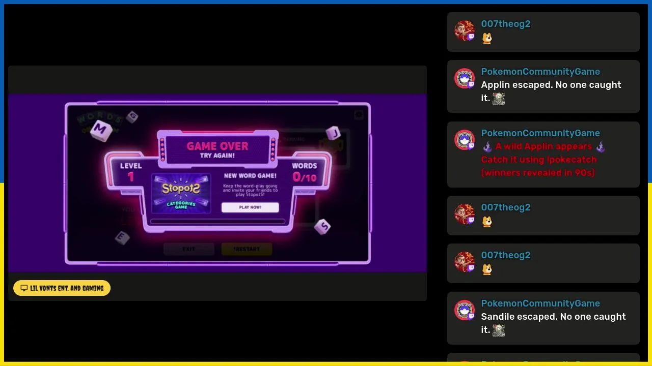652x366 pixels.
Task: Click the avatar beside the wild Applin message
Action: [x=464, y=140]
